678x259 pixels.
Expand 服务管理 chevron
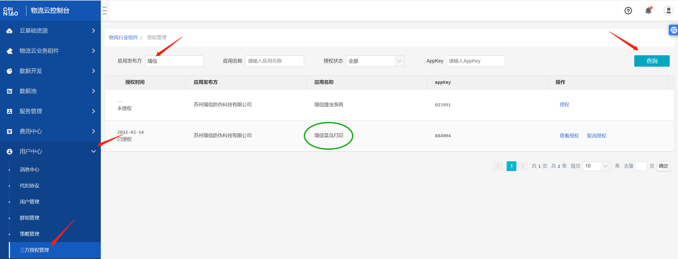tap(93, 111)
